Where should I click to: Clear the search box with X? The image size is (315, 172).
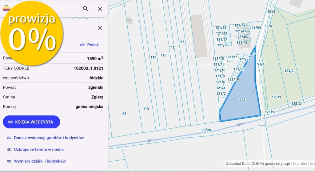click(100, 9)
